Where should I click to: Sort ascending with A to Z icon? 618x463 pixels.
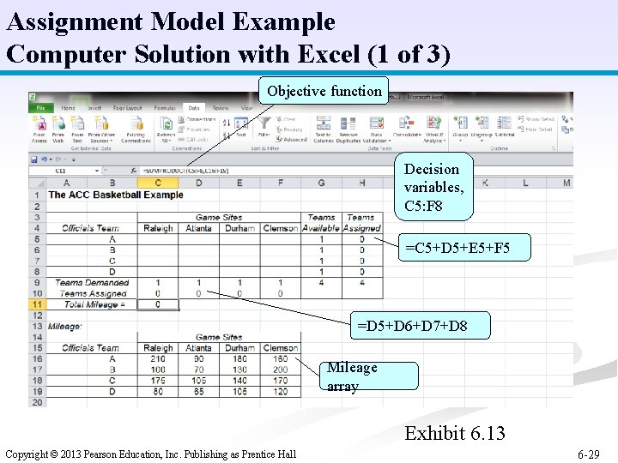(227, 123)
